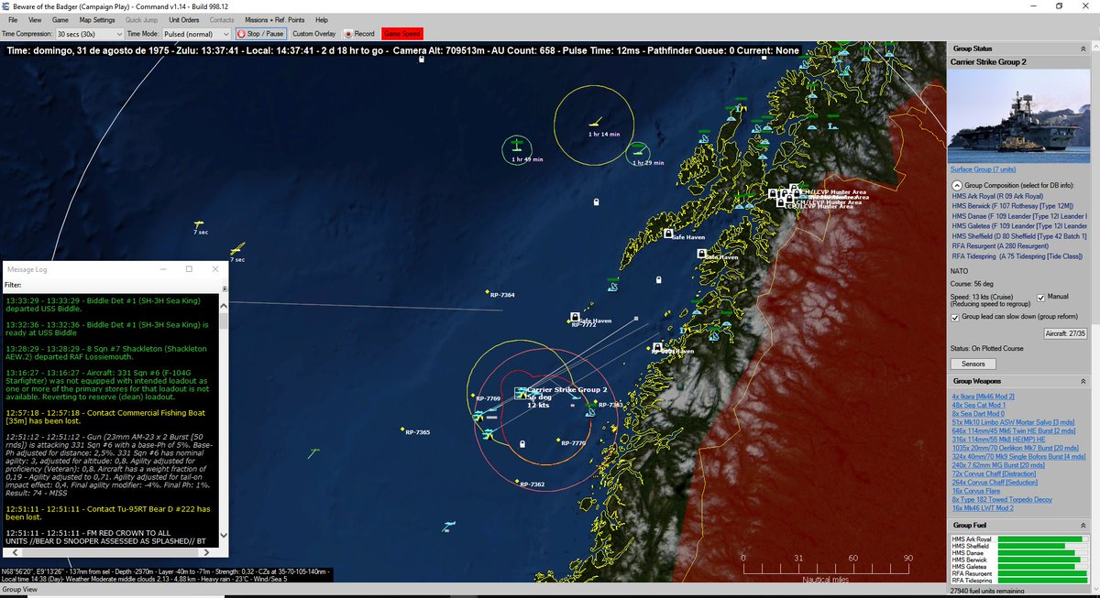Select aircraft icon labeled 1 hr 49 min

(x=517, y=146)
